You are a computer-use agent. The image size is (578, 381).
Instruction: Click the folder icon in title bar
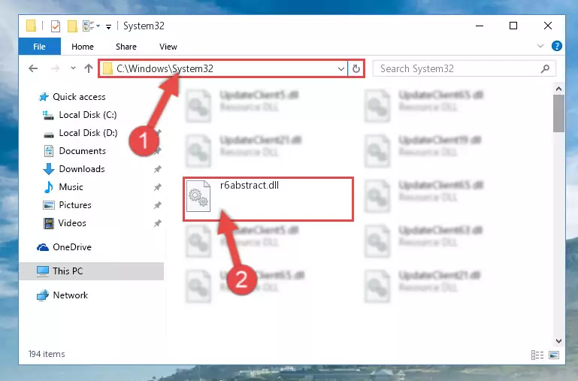(x=32, y=26)
